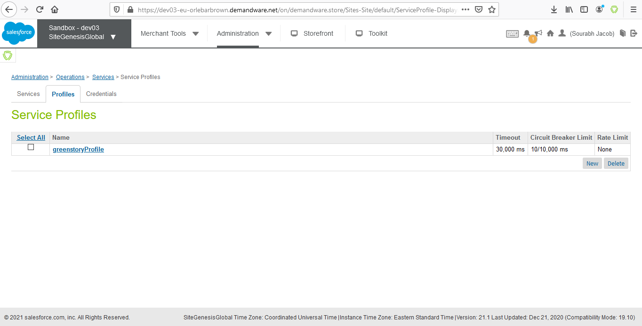
Task: Open notifications bell icon
Action: tap(527, 33)
